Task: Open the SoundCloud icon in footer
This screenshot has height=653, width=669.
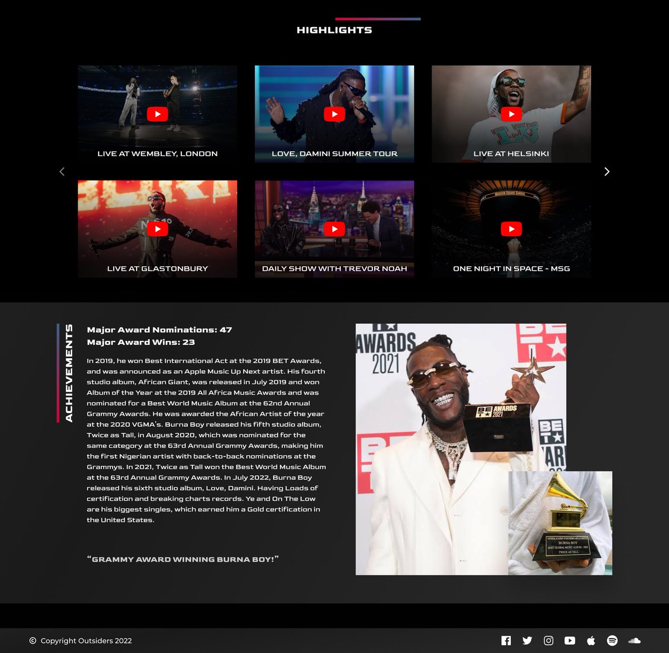Action: pyautogui.click(x=634, y=641)
